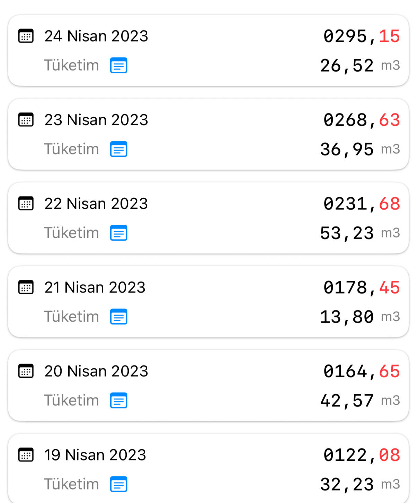Open the blue note icon for 21 Nisan

pos(118,317)
